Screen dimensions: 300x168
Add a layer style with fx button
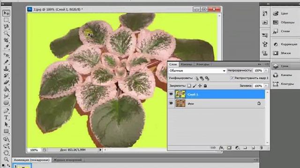point(221,147)
